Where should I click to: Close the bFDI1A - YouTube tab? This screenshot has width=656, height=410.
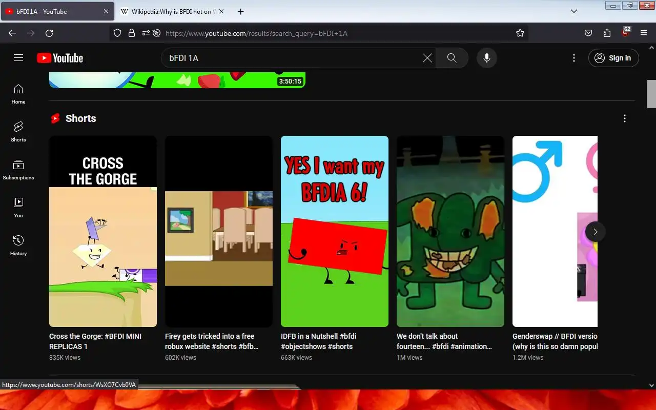[x=106, y=11]
